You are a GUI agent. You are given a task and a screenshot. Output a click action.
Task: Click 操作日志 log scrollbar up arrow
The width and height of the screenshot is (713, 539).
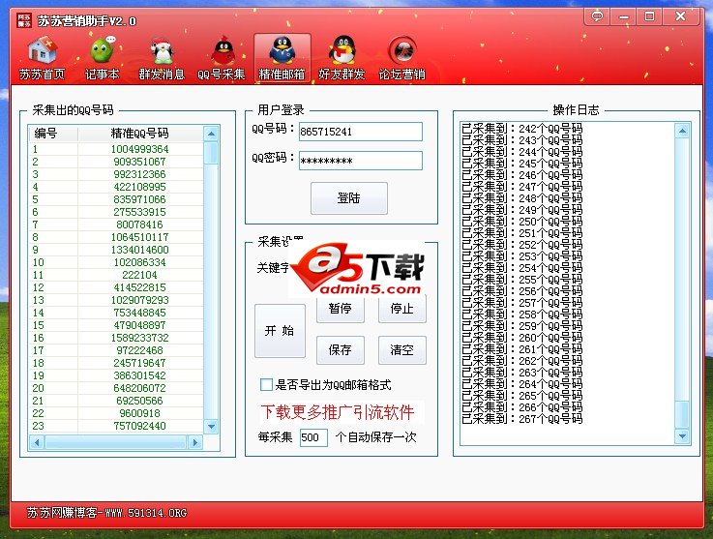[x=682, y=131]
